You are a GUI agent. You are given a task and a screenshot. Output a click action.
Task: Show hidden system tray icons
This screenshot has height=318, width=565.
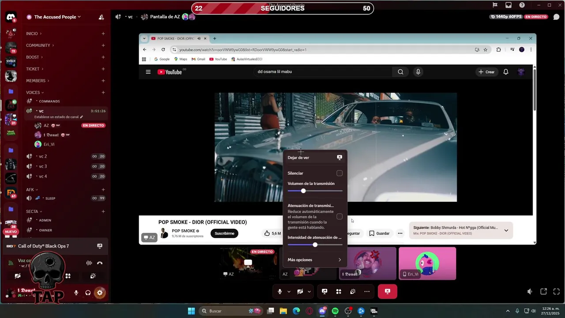pos(508,311)
